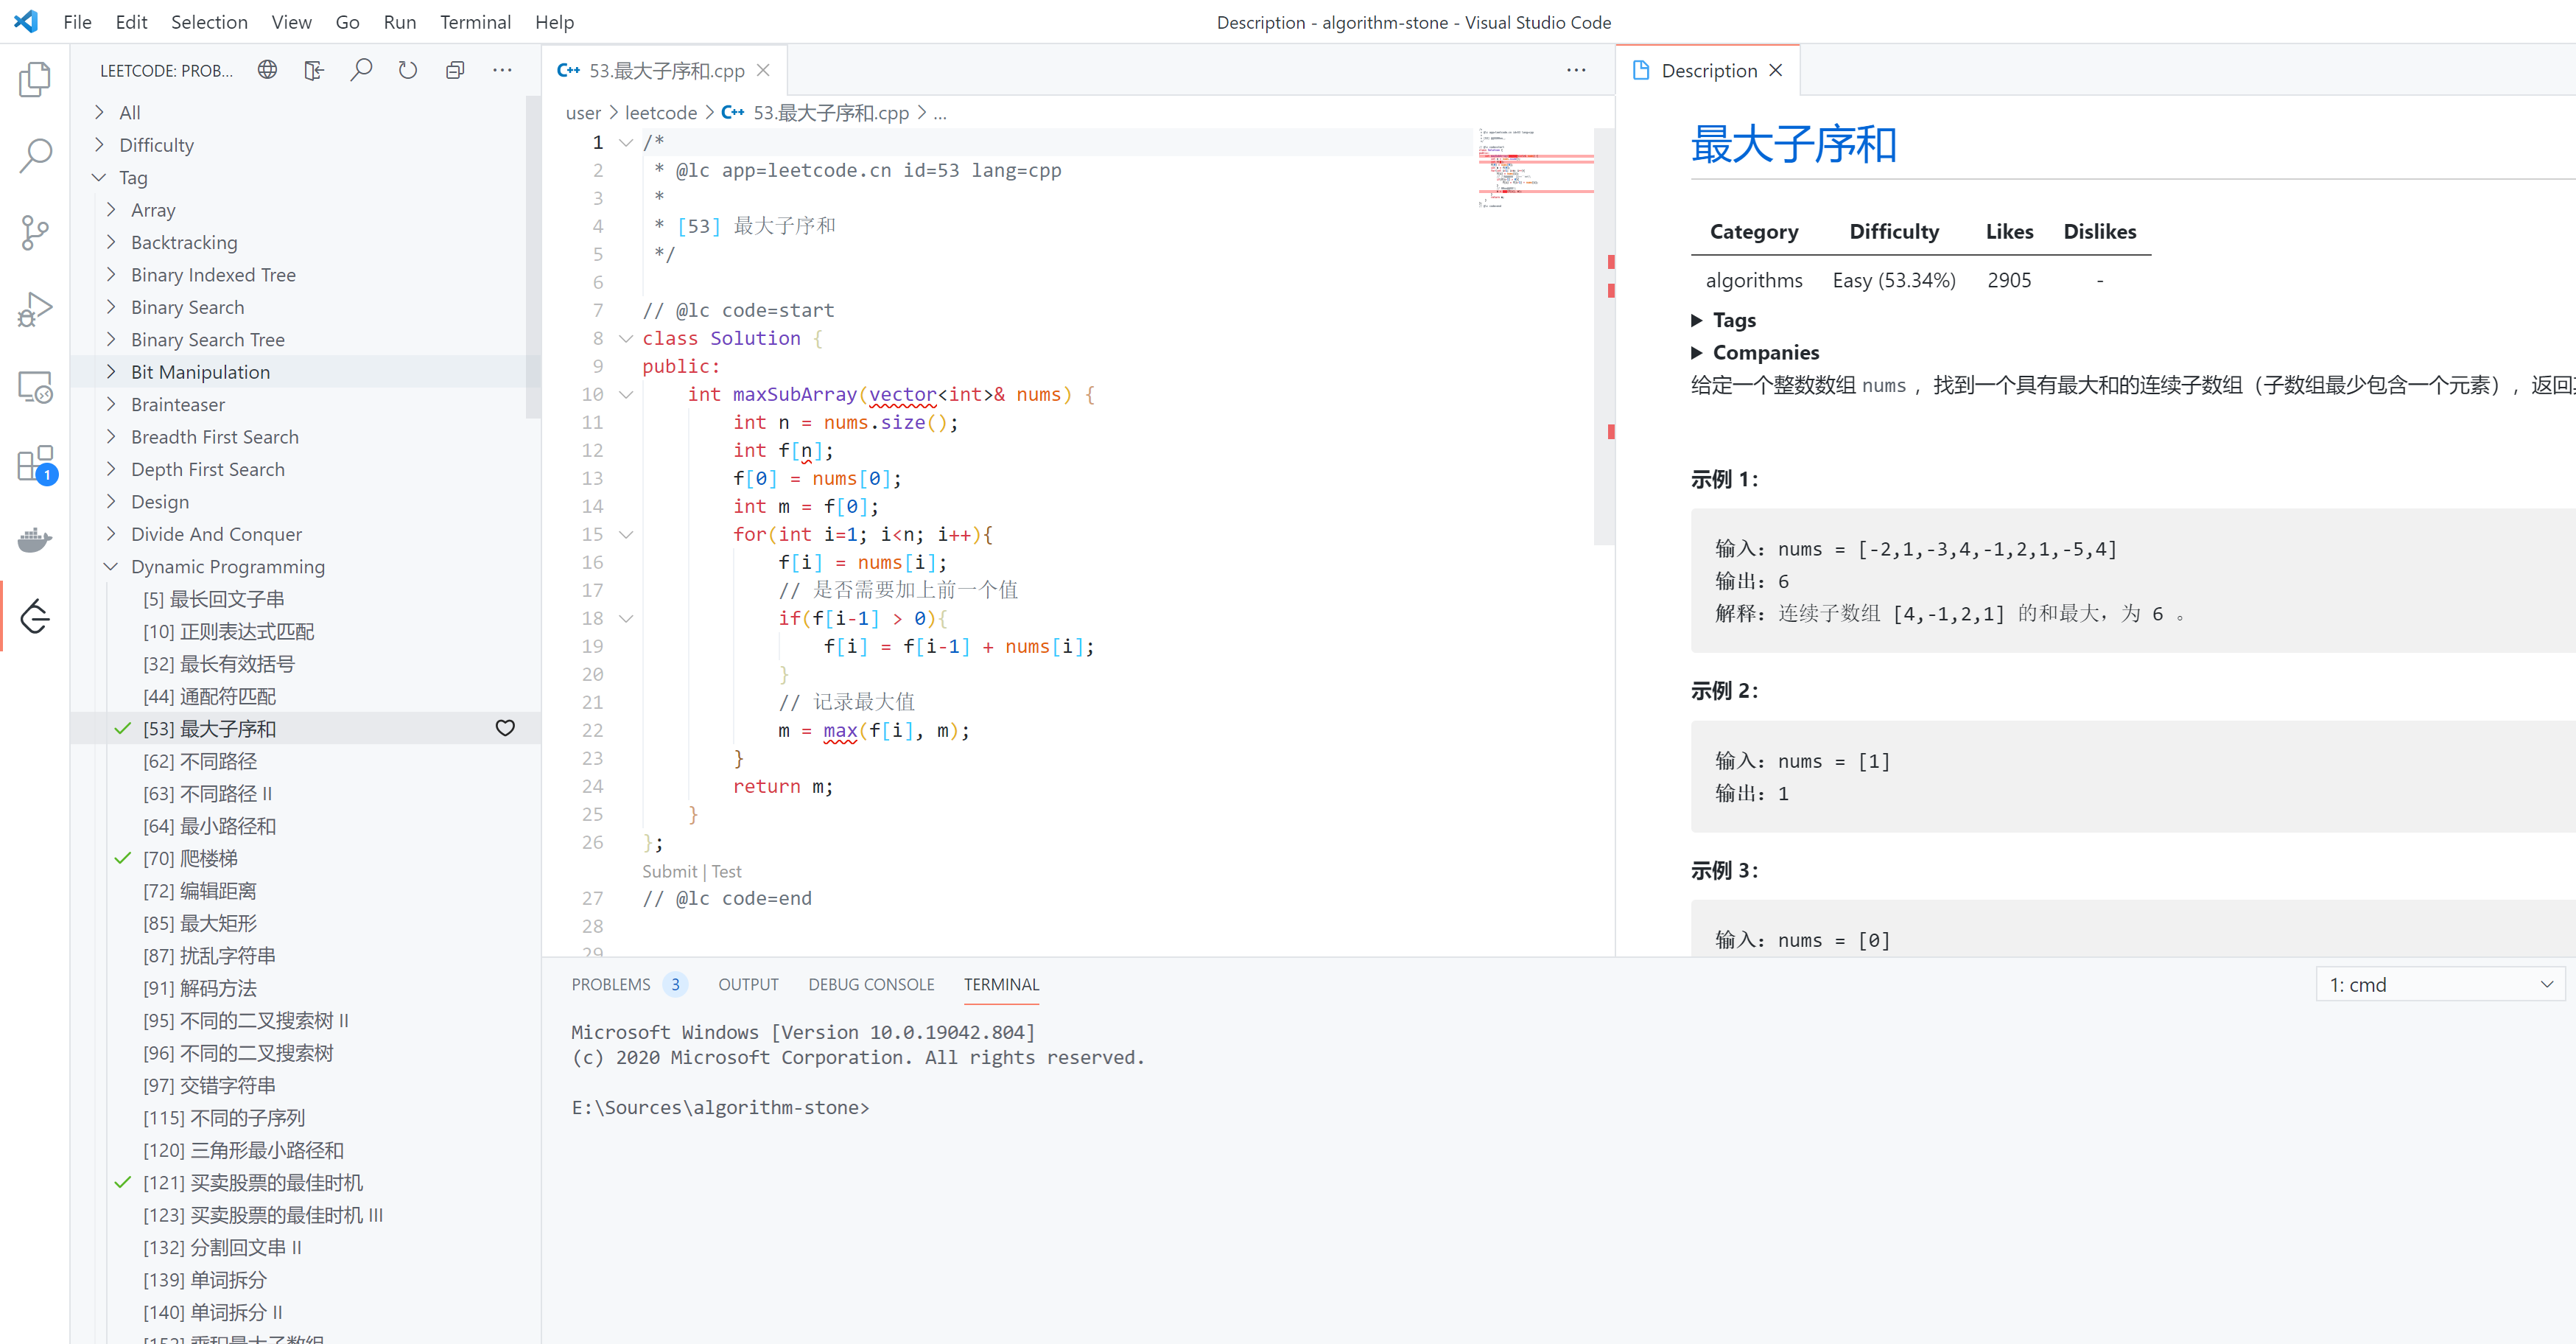Fold class Solution at line 8
This screenshot has width=2576, height=1344.
pos(626,339)
